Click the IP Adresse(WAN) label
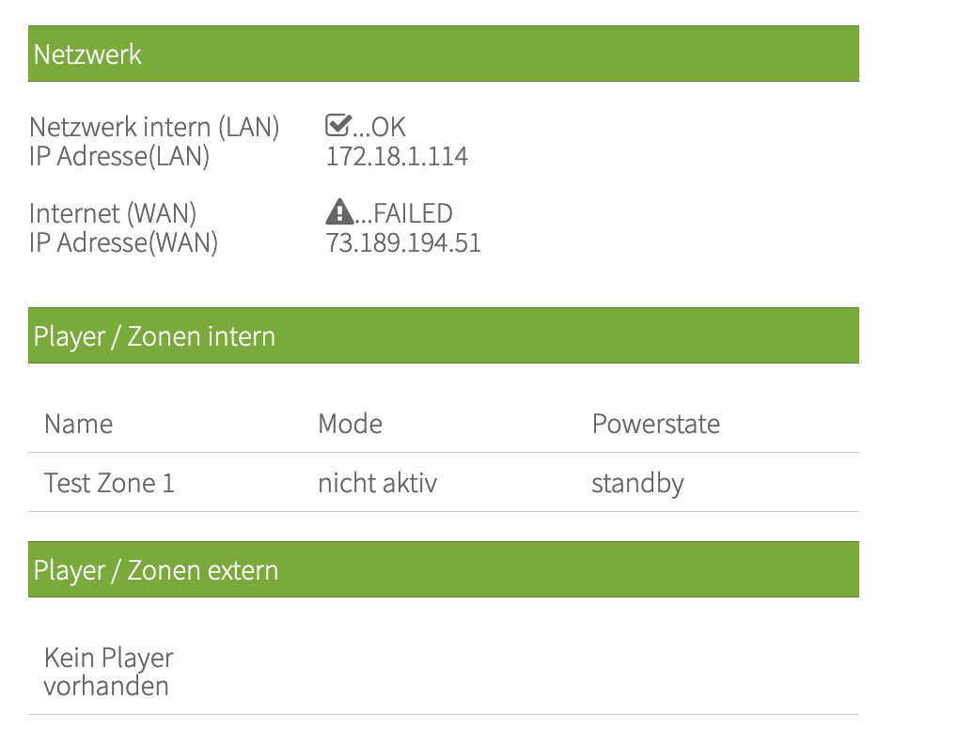The width and height of the screenshot is (957, 744). click(123, 243)
